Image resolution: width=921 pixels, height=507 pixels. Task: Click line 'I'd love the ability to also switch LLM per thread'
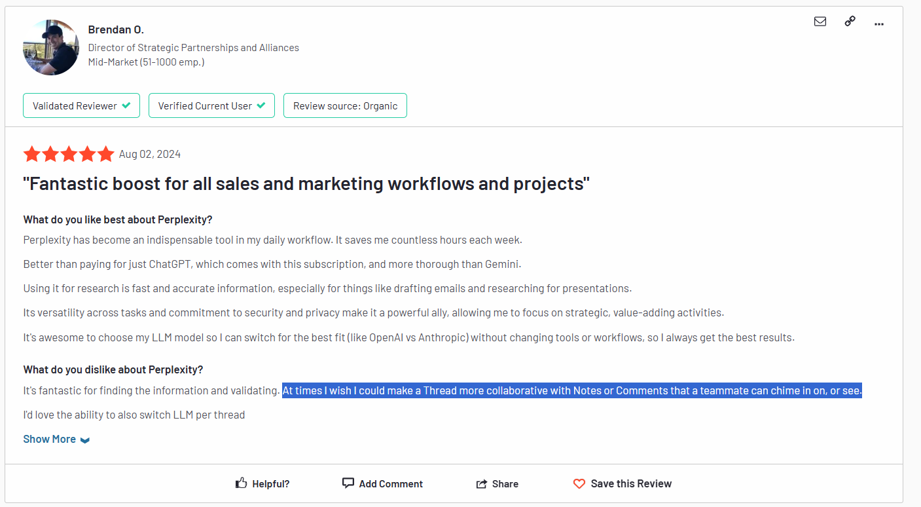point(134,415)
